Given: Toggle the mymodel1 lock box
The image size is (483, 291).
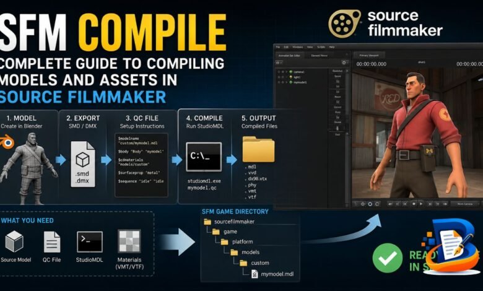Looking at the screenshot, I should coord(279,82).
